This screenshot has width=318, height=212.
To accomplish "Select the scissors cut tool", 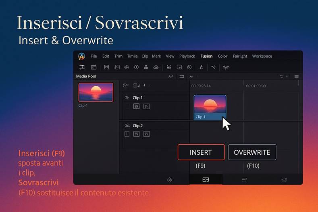I will click(146, 67).
